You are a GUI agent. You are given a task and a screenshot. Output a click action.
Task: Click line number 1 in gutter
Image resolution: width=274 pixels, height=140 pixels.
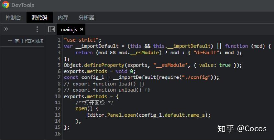[x=59, y=40]
